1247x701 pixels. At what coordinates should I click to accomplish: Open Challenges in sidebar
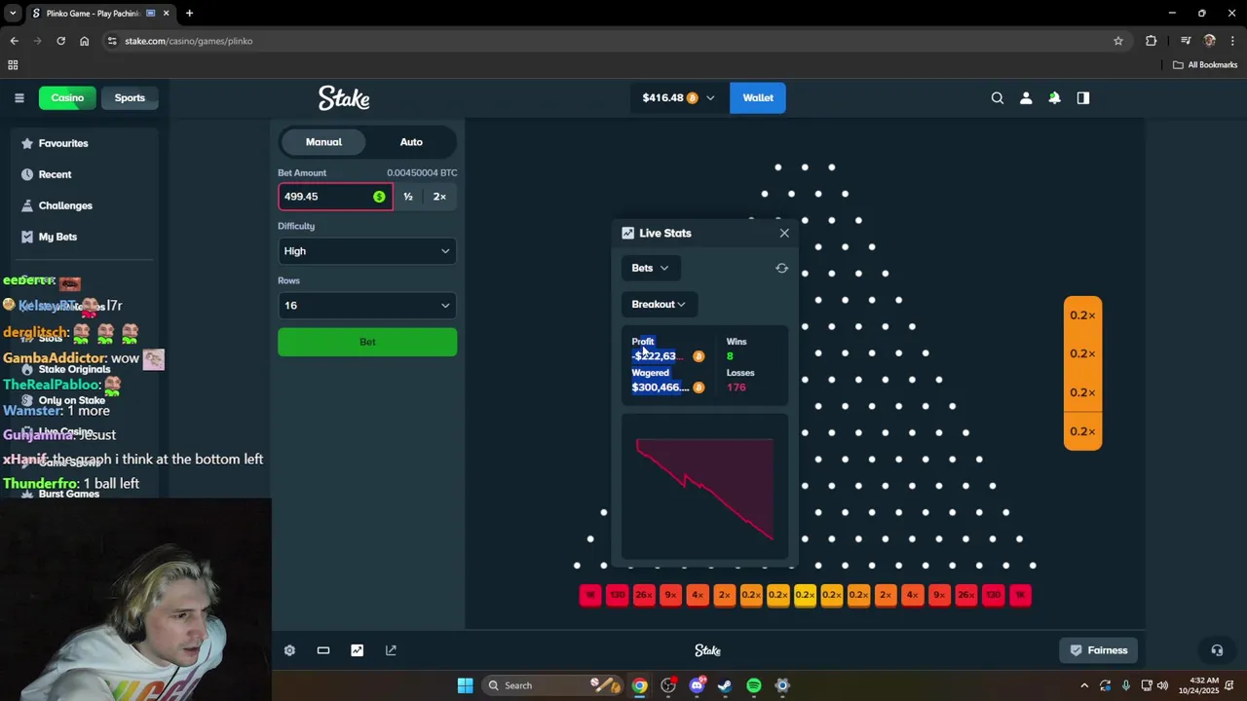65,205
